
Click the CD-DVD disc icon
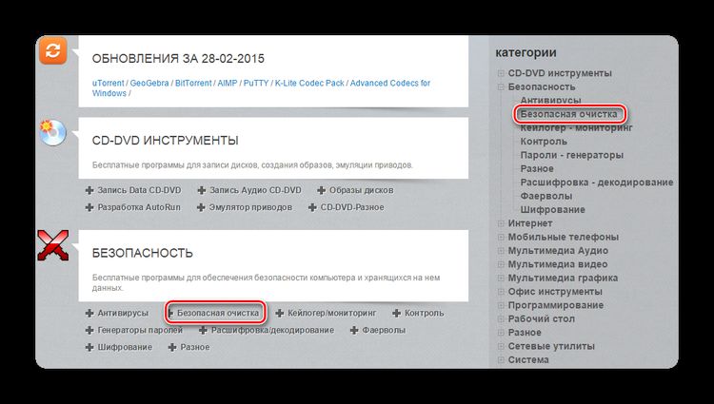52,133
